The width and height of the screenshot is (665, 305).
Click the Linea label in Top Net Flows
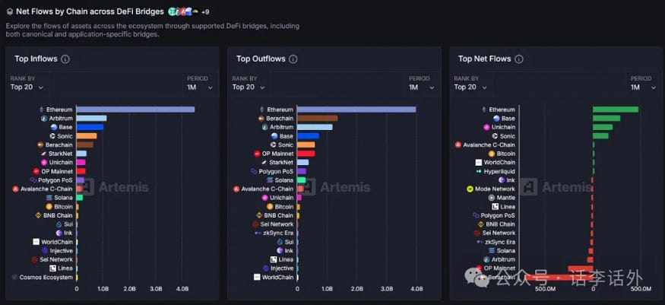[508, 207]
